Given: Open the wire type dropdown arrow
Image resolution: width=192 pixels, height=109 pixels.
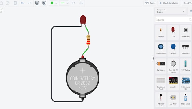Looking at the screenshot, I should (x=67, y=3).
